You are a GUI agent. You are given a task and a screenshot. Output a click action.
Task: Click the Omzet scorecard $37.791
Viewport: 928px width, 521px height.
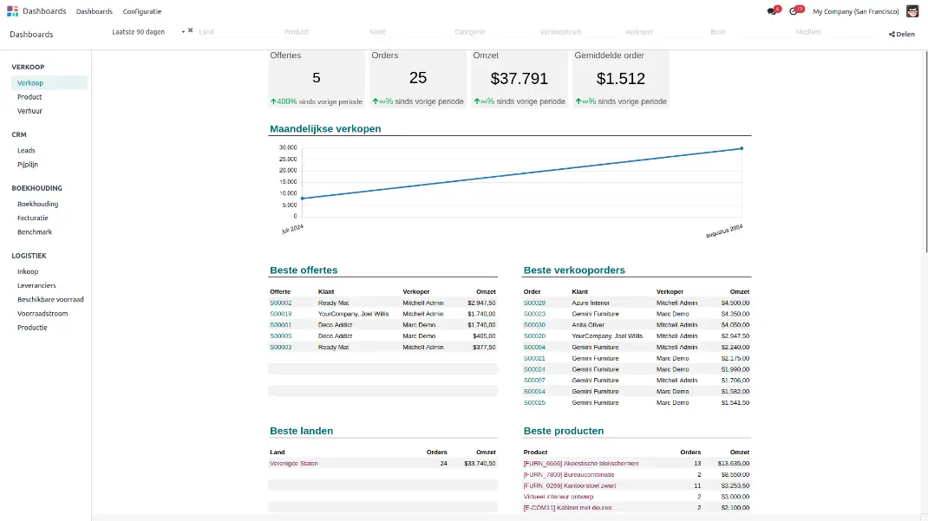coord(519,79)
